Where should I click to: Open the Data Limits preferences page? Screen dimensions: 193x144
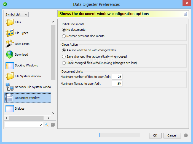tap(28, 44)
